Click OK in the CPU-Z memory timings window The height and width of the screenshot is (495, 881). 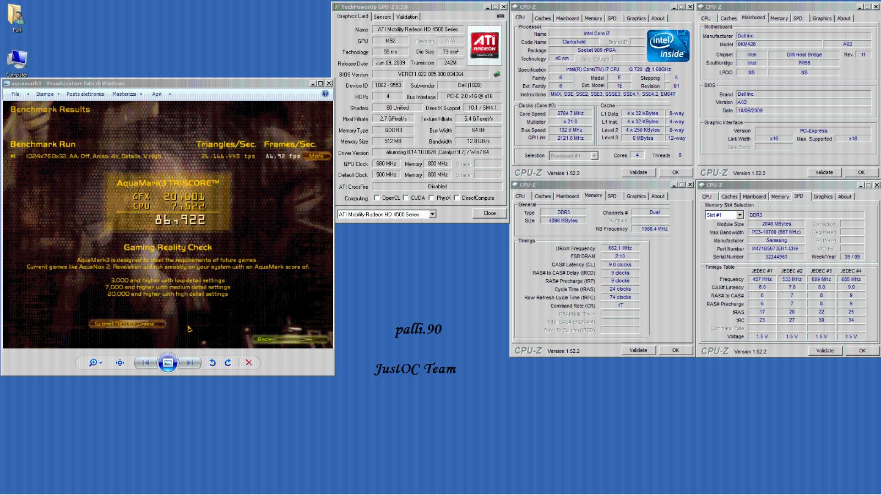pos(676,350)
